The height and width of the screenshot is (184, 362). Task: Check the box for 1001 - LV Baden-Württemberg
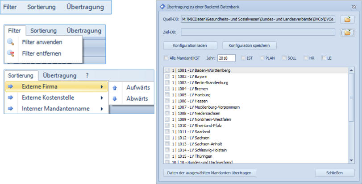tap(167, 70)
